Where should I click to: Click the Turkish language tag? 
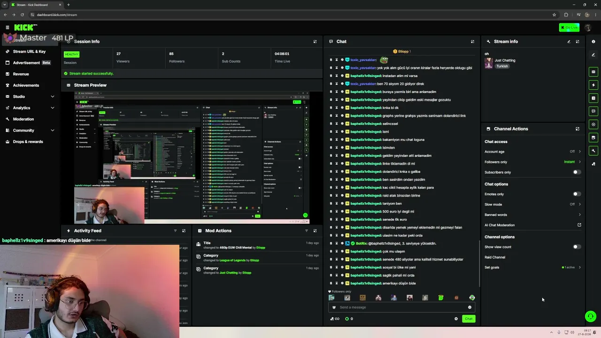coord(502,66)
